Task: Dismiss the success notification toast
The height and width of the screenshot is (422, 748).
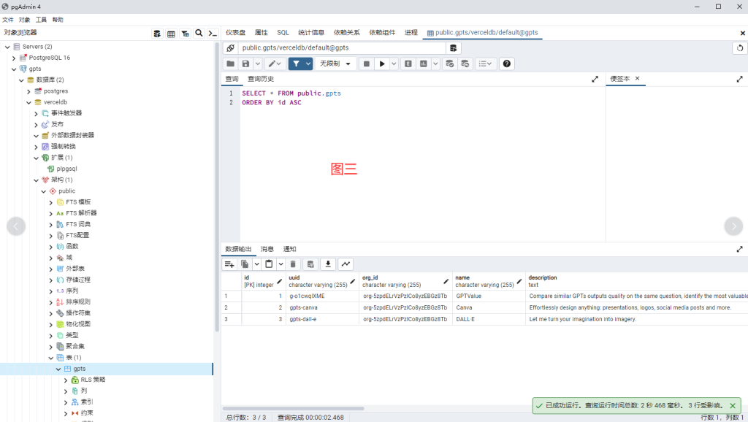Action: pos(733,406)
